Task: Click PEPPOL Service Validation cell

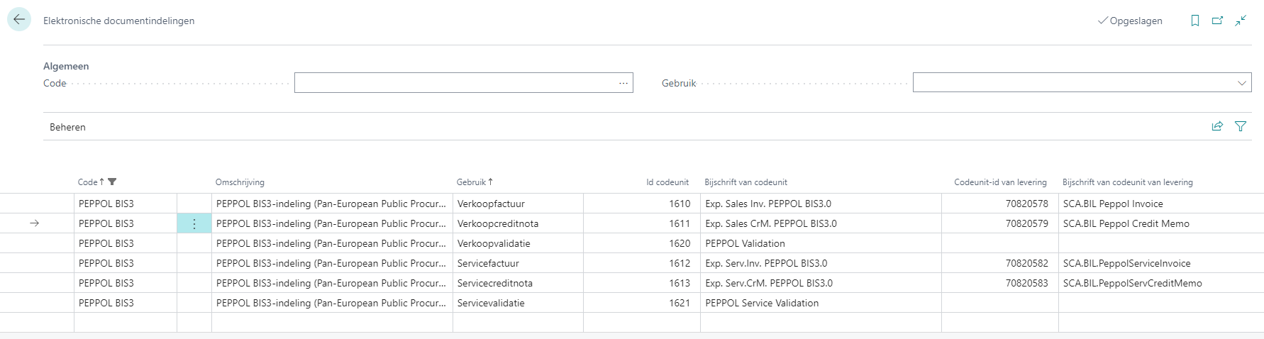Action: 821,303
